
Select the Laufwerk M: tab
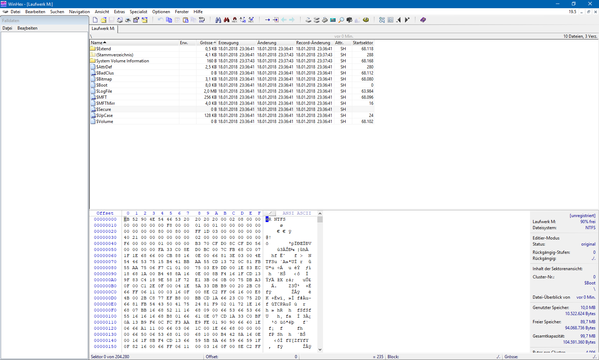103,29
